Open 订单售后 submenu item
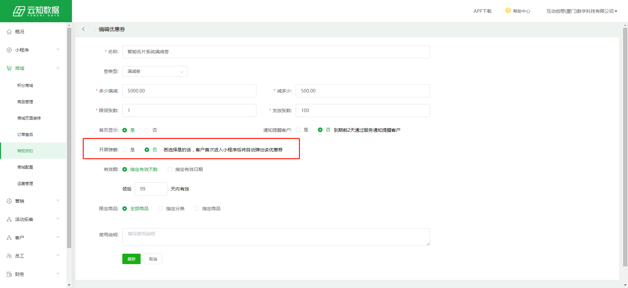Viewport: 628px width, 288px height. pos(25,134)
